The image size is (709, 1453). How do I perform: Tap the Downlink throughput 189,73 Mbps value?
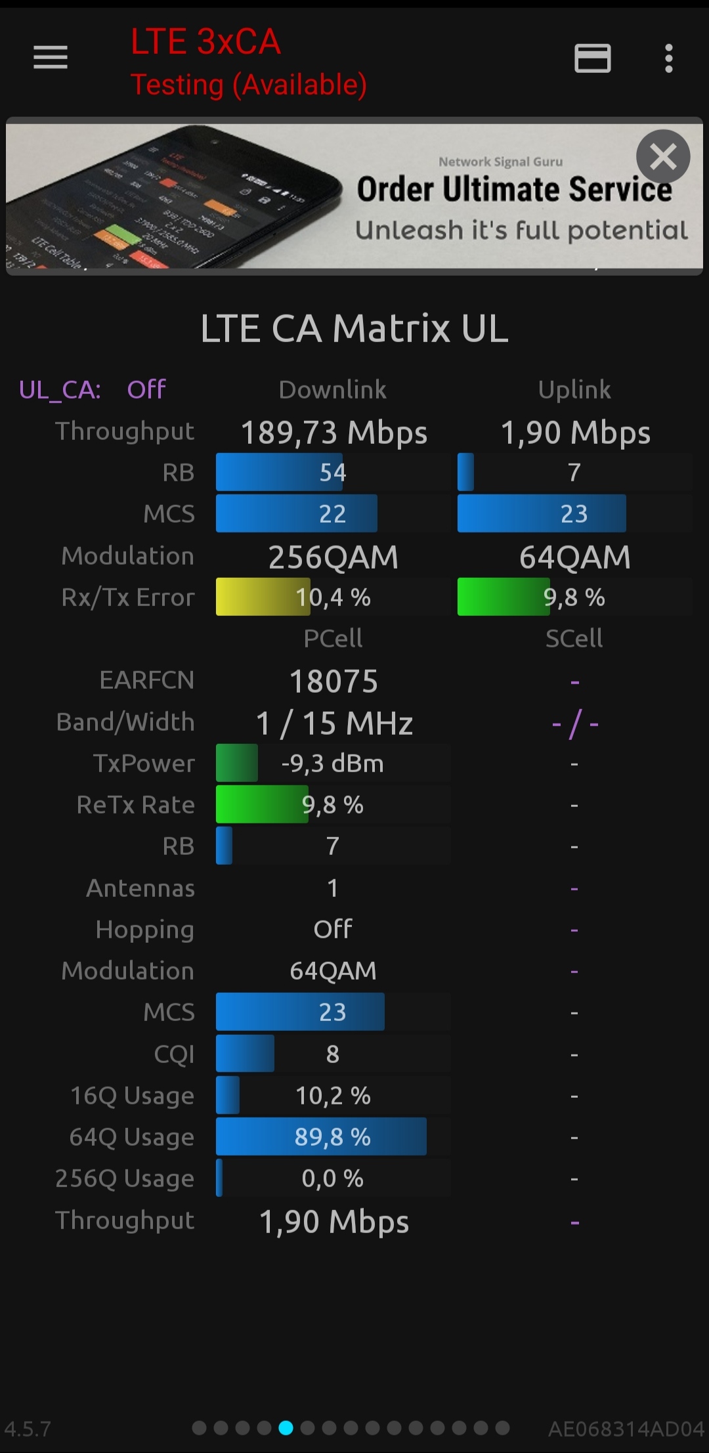click(x=333, y=433)
